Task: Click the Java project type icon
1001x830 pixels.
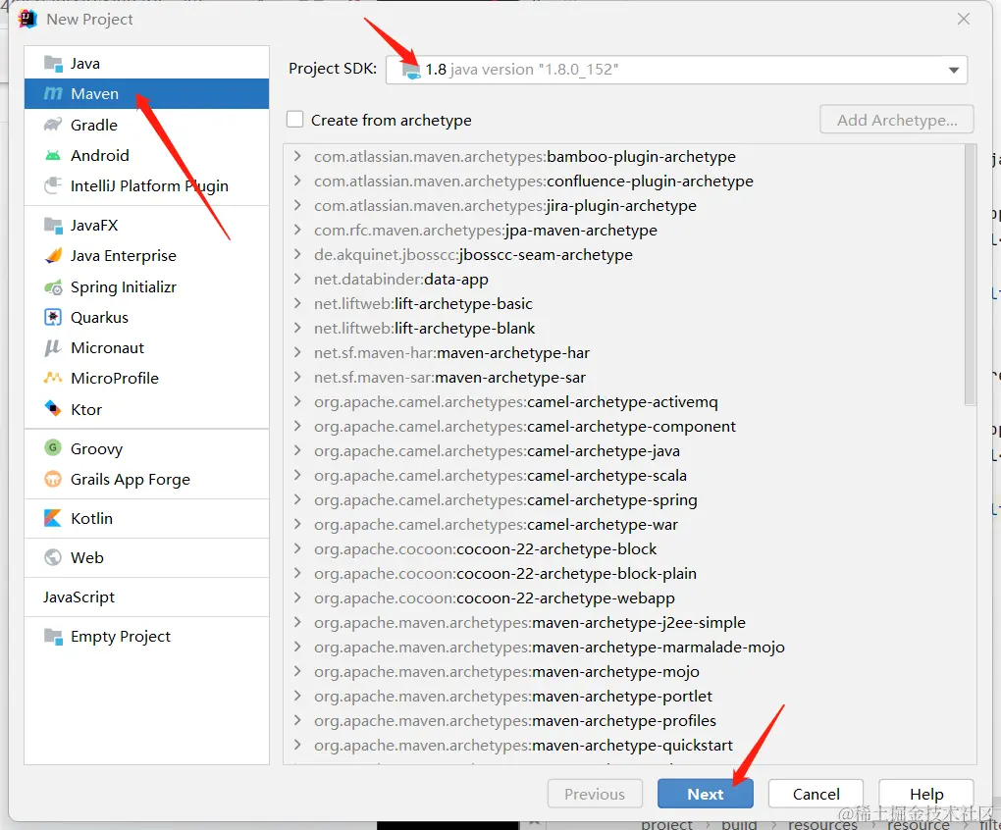Action: coord(53,63)
